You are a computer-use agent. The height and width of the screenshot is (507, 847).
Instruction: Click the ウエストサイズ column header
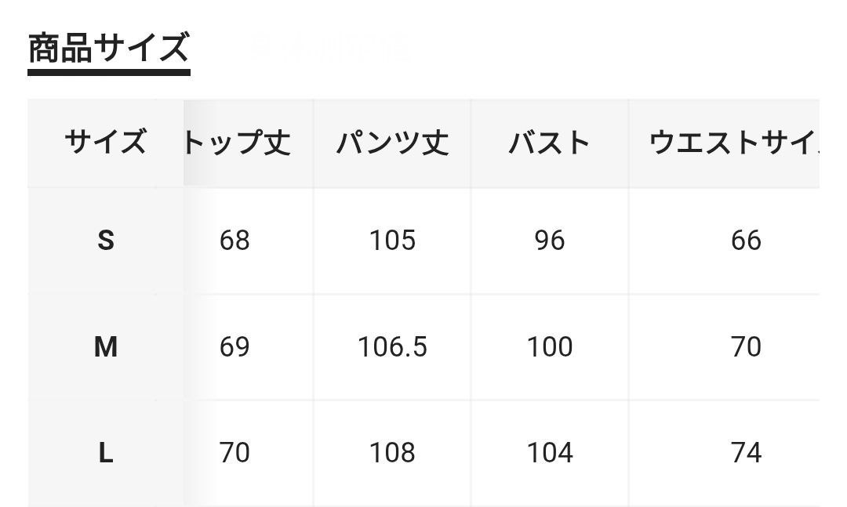[733, 143]
